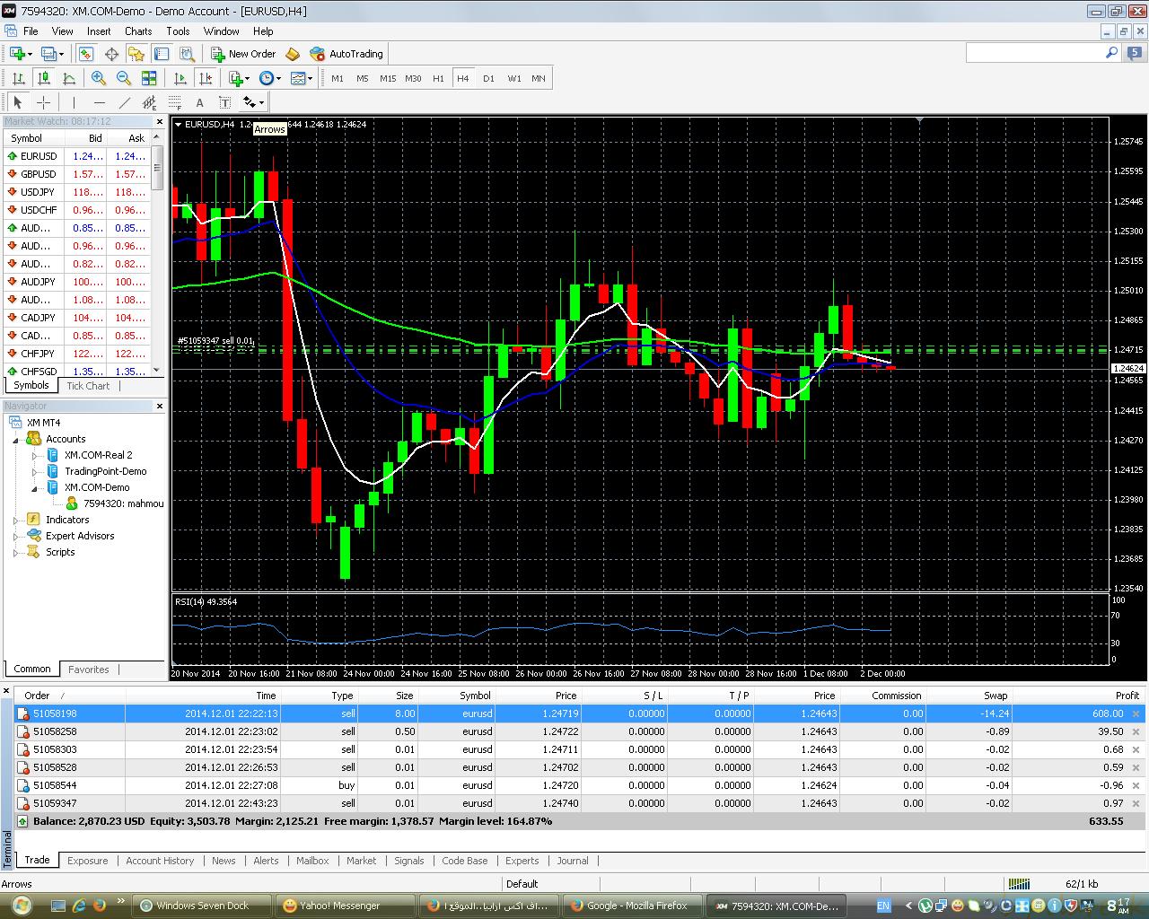The image size is (1149, 919).
Task: Open the Insert menu
Action: [x=99, y=31]
